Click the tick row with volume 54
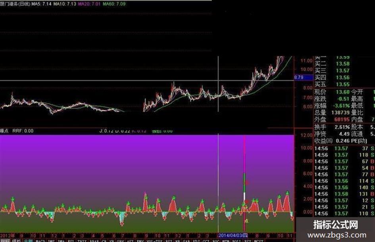The width and height of the screenshot is (375, 242). (344, 168)
